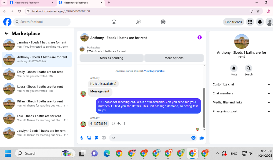Open the account profile picture menu

269,22
